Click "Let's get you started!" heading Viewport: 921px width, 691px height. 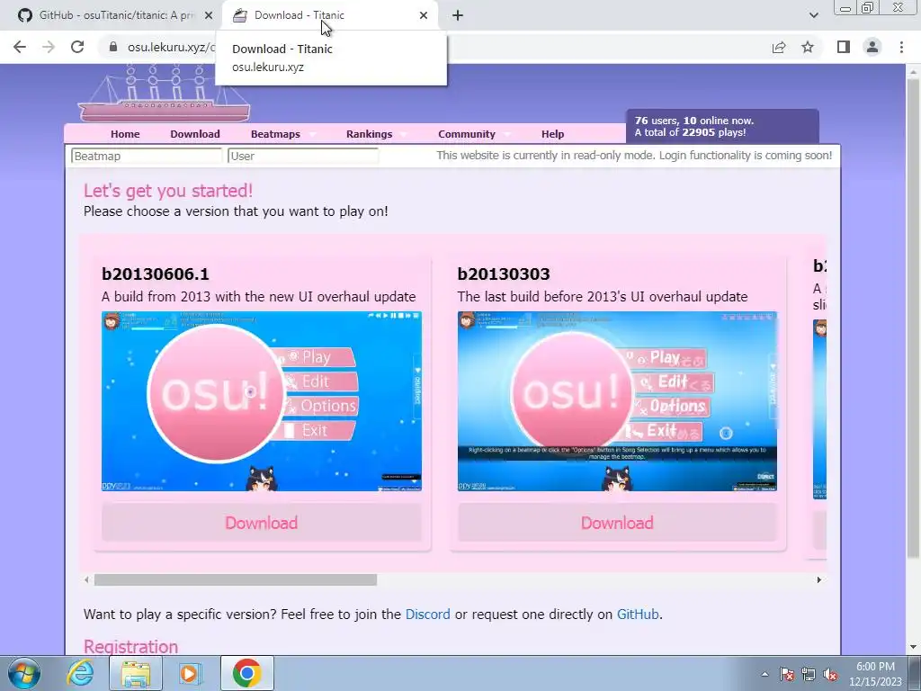pos(168,191)
